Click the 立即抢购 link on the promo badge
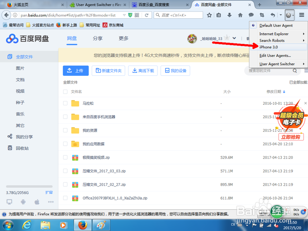308x231 pixels. pos(291,137)
